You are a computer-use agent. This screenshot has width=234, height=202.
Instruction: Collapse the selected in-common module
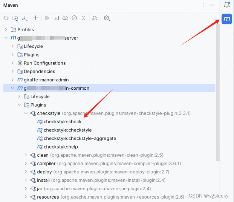point(13,88)
